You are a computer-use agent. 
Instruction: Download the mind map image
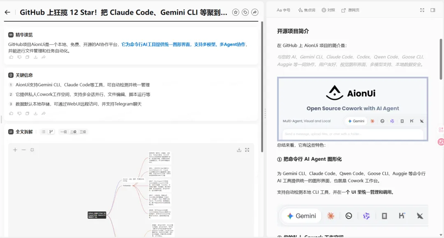pos(239,150)
